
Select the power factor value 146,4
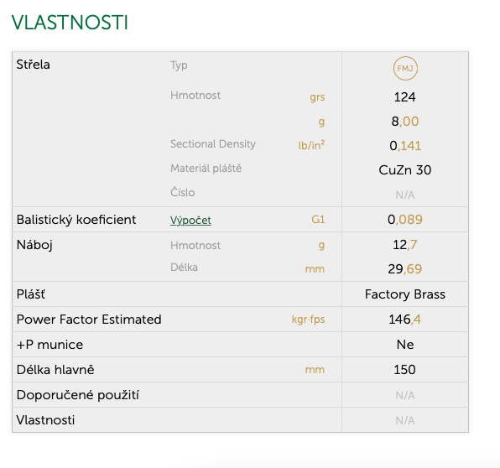pos(405,320)
